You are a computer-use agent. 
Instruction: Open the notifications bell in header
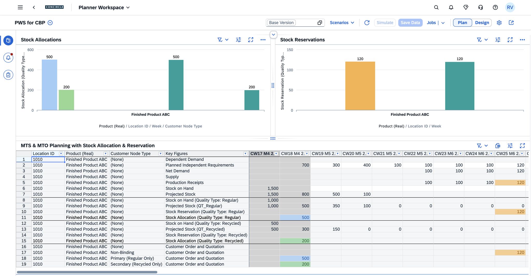click(451, 8)
